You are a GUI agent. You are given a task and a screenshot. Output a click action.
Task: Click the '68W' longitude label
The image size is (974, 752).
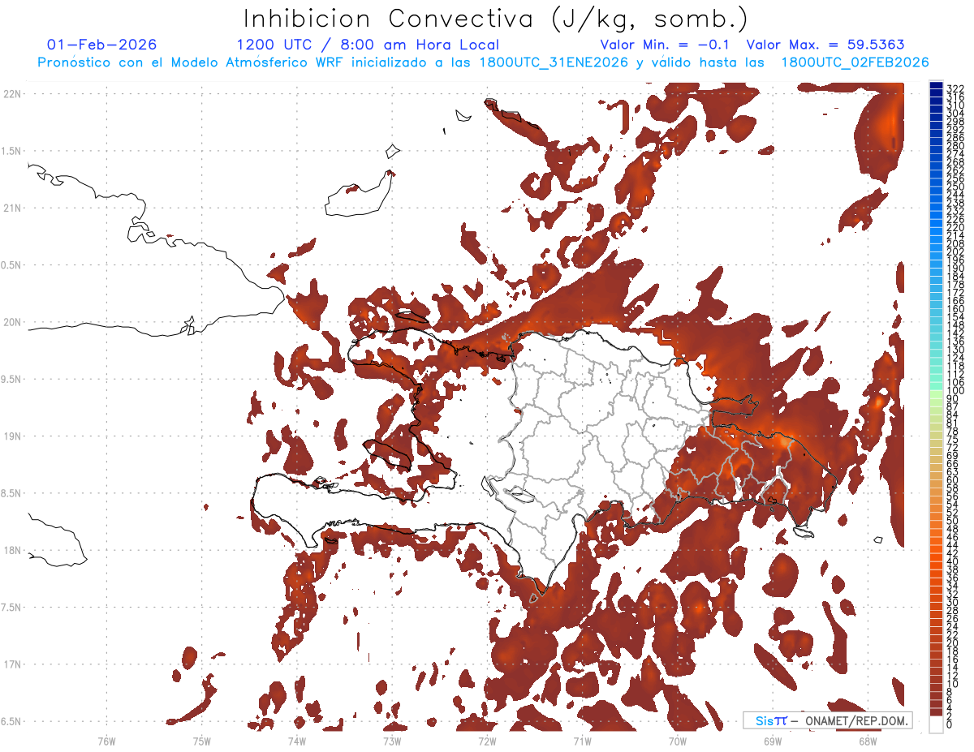(x=868, y=741)
